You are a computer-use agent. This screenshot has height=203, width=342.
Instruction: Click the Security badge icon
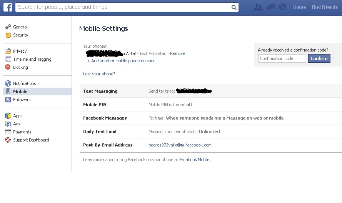pyautogui.click(x=8, y=35)
